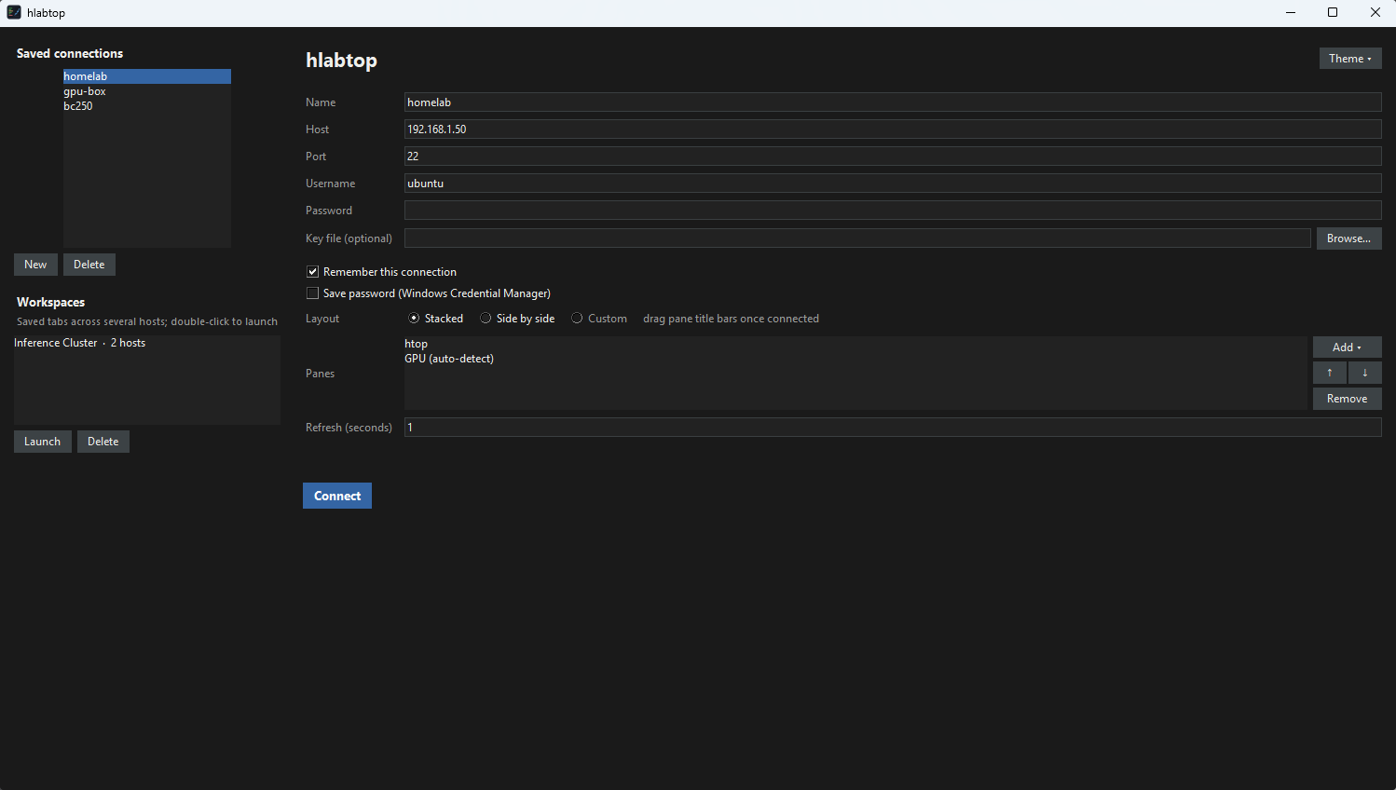Screen dimensions: 1396x790
Task: Click the Password input field
Action: (x=893, y=211)
